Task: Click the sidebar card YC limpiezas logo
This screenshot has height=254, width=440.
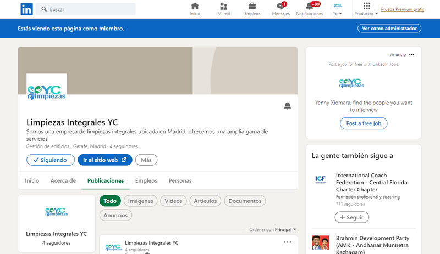Action: click(57, 212)
